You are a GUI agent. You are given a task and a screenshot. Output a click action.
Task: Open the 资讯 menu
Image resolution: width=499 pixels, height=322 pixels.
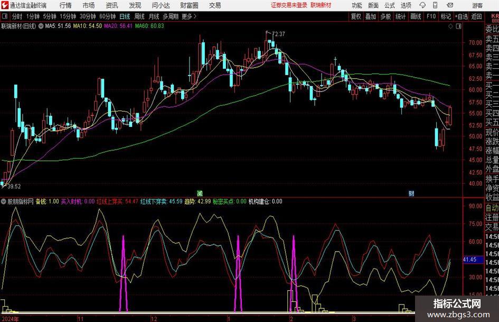(x=112, y=5)
